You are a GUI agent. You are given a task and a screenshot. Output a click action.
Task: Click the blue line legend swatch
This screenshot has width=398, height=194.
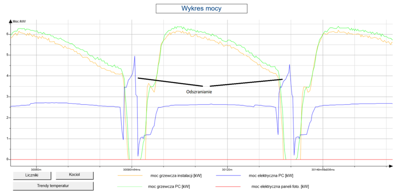pyautogui.click(x=228, y=175)
